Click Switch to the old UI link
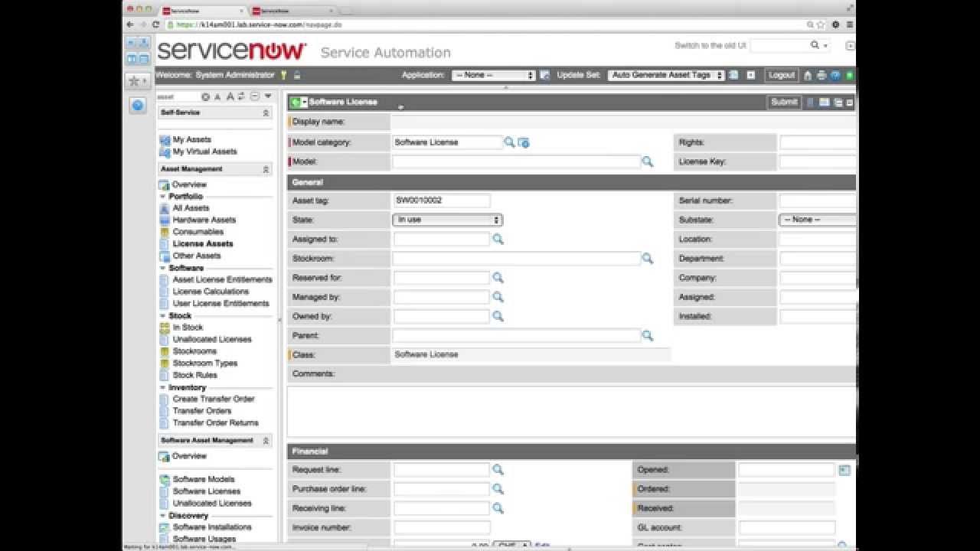Viewport: 980px width, 551px height. click(x=710, y=46)
